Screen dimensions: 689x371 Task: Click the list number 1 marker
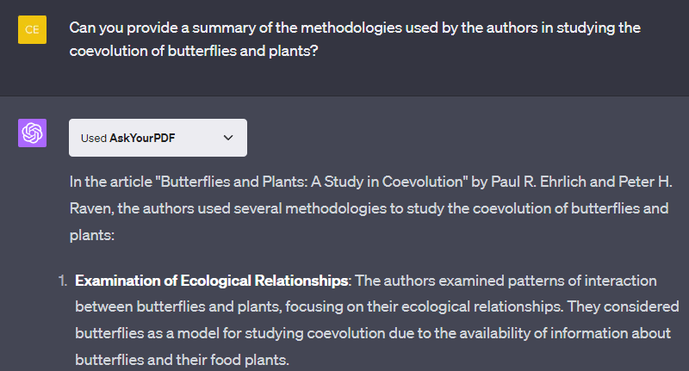63,281
